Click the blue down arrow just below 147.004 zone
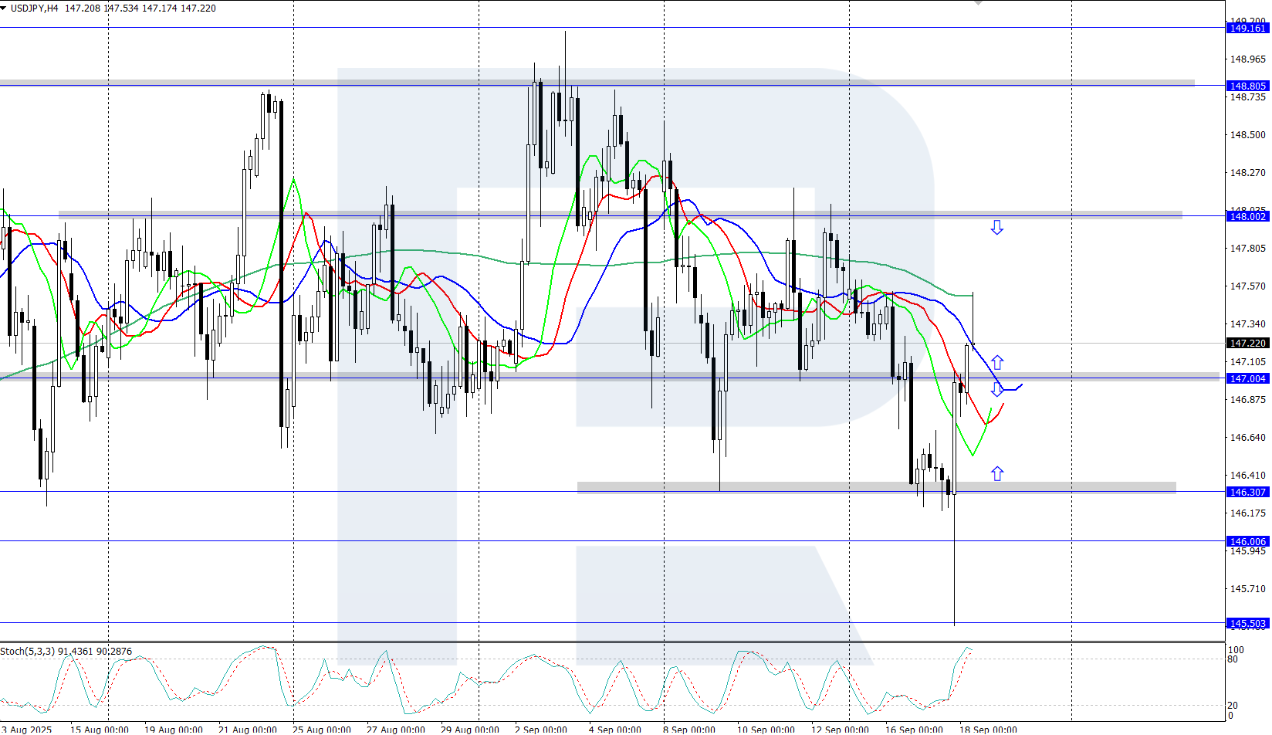Image resolution: width=1272 pixels, height=735 pixels. [997, 390]
